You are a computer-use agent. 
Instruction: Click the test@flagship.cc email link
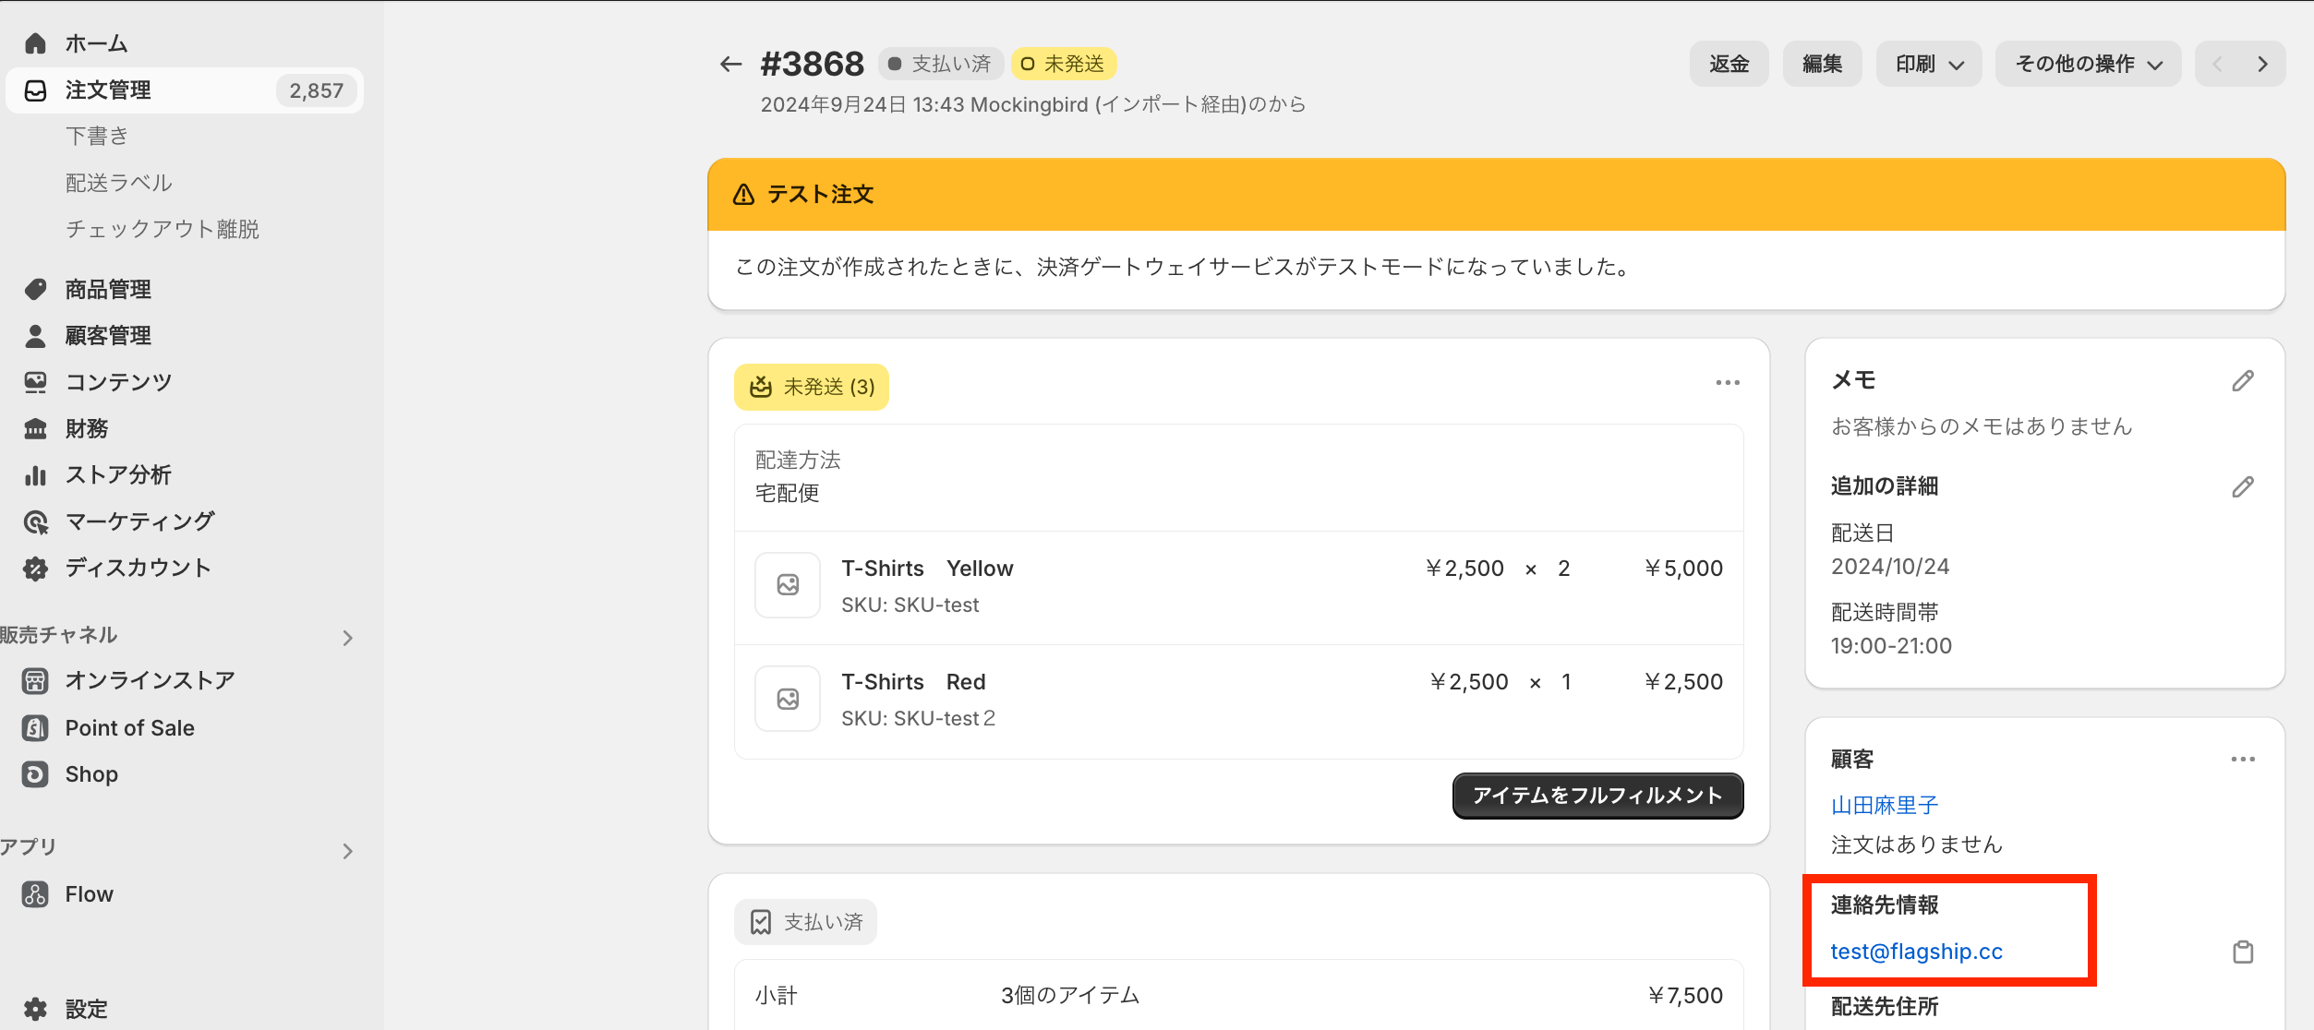1917,952
